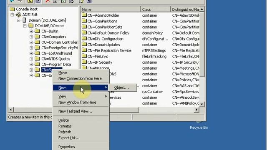Image resolution: width=267 pixels, height=150 pixels.
Task: Sort by the Class column header
Action: (x=155, y=9)
